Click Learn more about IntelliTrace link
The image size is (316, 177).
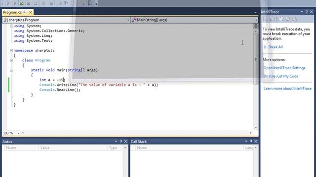point(287,88)
